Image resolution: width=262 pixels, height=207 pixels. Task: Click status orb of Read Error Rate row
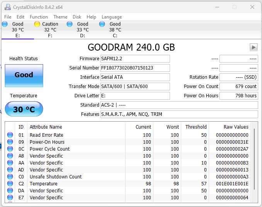(x=10, y=135)
